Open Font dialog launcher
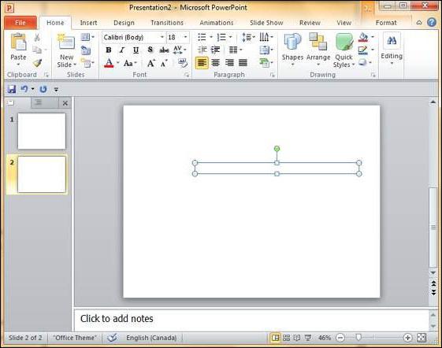 (x=186, y=75)
